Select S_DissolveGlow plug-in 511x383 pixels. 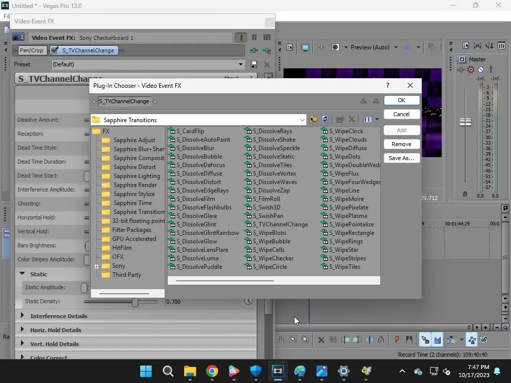(x=193, y=241)
